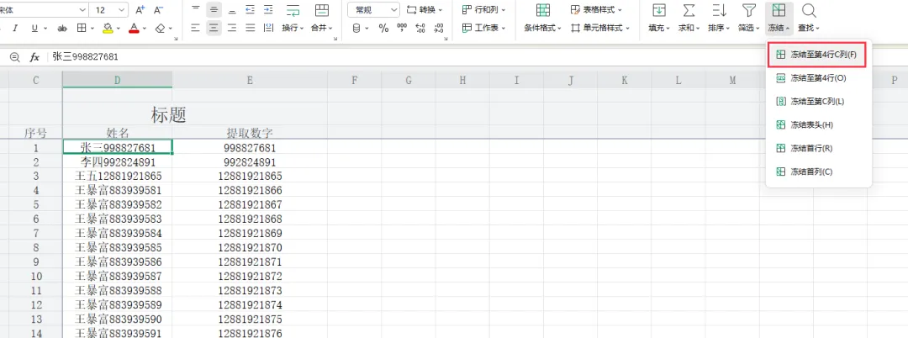908x338 pixels.
Task: Click the increase font size icon
Action: click(x=140, y=10)
